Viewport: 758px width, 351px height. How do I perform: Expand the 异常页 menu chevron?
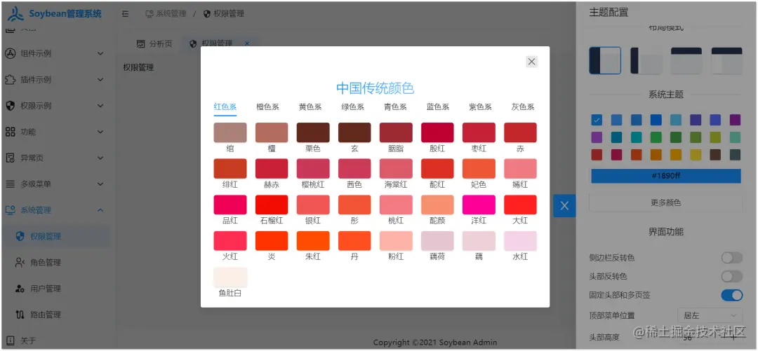point(100,158)
